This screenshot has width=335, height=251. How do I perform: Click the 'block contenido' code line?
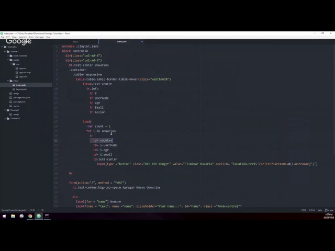[x=75, y=51]
